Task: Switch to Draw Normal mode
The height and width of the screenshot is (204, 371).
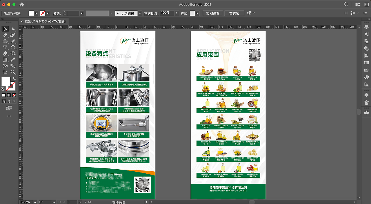Action: coord(4,101)
